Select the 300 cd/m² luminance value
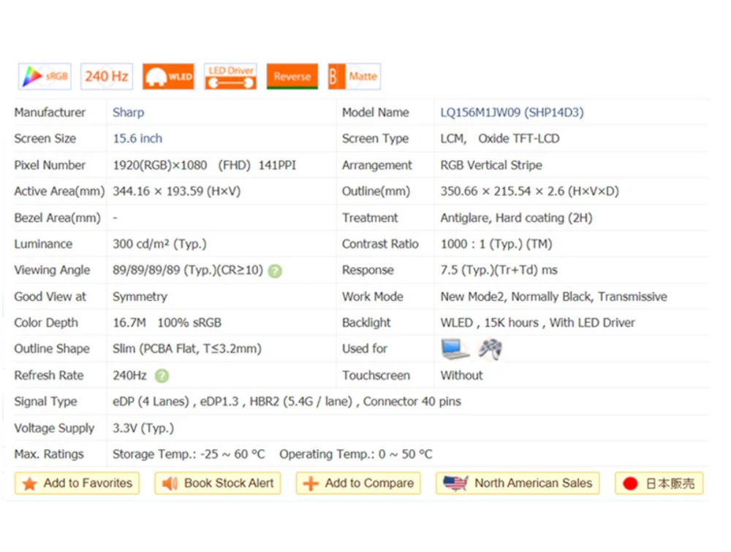 pos(159,244)
